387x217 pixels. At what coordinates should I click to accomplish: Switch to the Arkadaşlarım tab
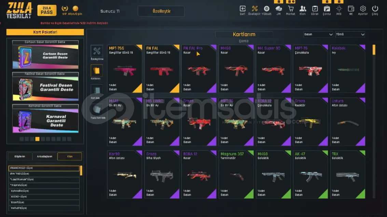(x=45, y=156)
